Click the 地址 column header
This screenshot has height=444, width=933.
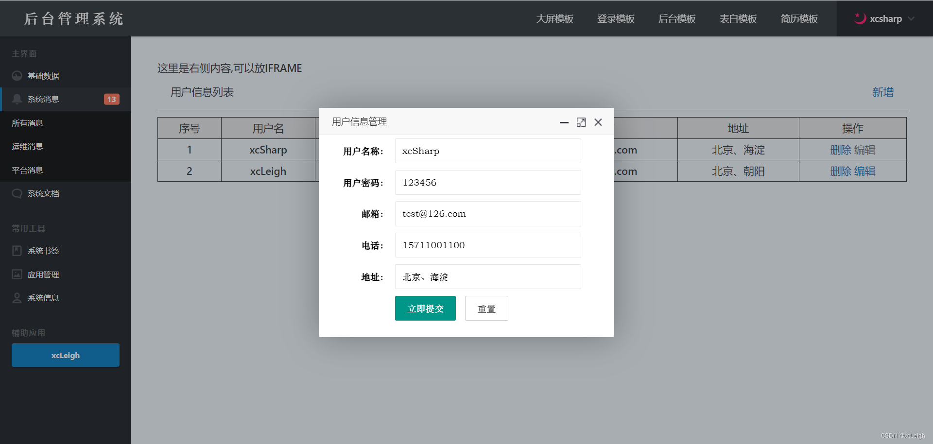[738, 129]
